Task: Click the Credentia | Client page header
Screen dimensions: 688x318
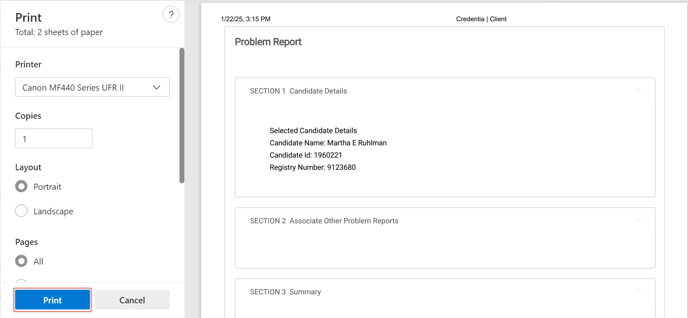Action: click(481, 19)
